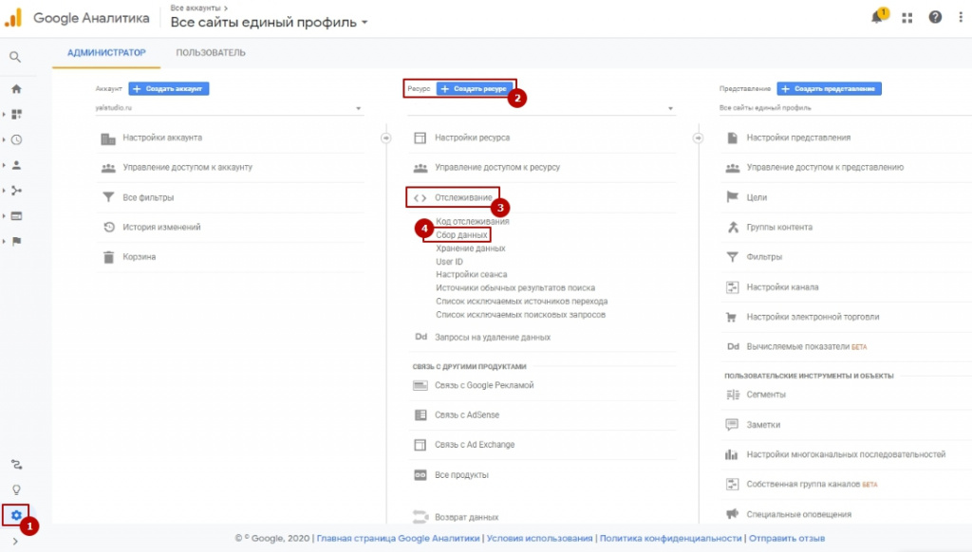Expand the Realtime clock sidebar arrow
The image size is (972, 552).
tap(5, 139)
